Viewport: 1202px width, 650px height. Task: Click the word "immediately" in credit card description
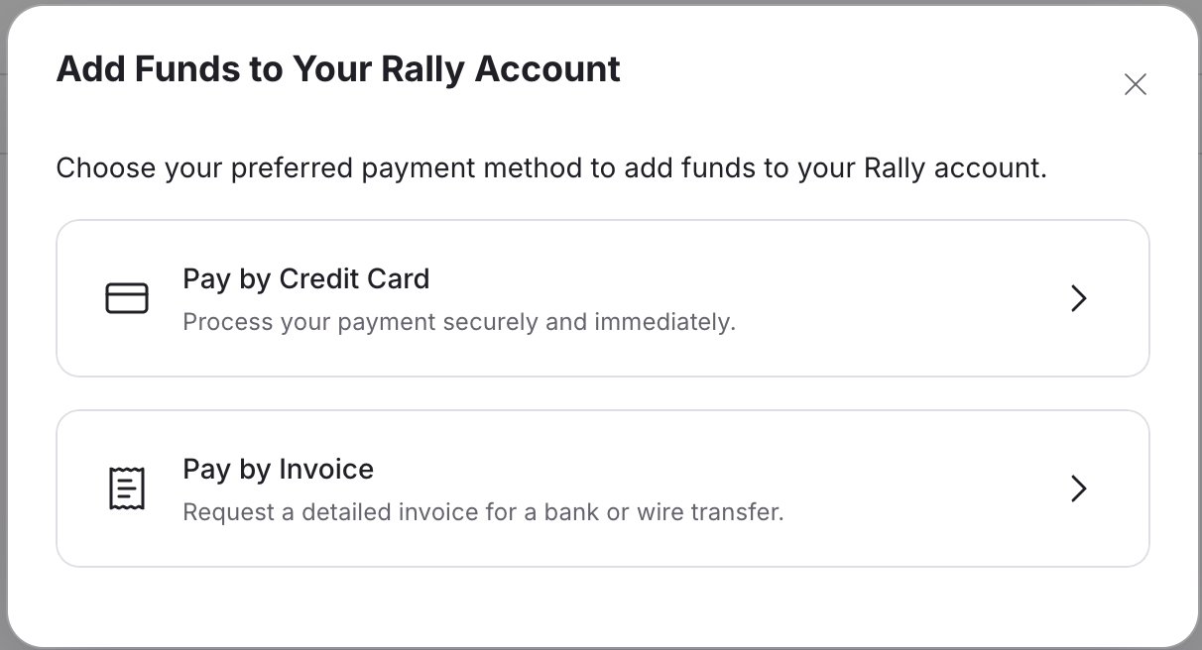click(x=663, y=322)
